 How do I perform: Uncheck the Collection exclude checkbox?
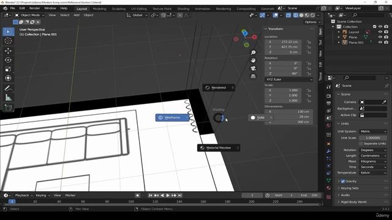point(374,27)
